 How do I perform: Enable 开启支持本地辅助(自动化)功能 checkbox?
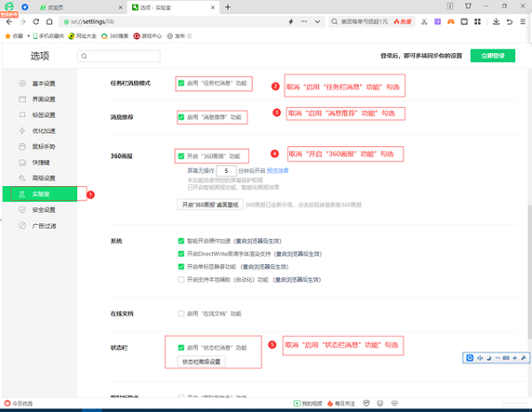click(181, 280)
